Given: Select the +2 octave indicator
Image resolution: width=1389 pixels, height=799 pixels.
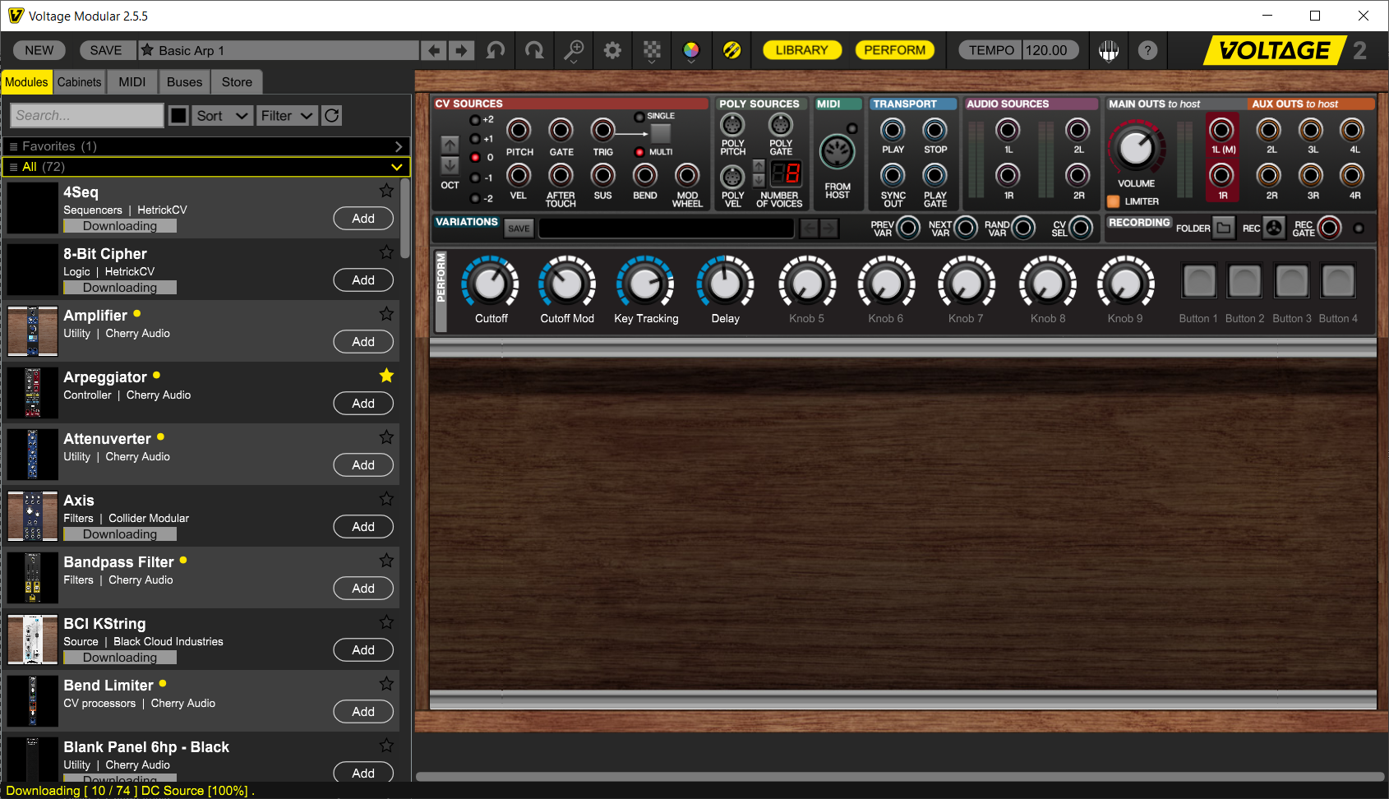Looking at the screenshot, I should click(475, 120).
